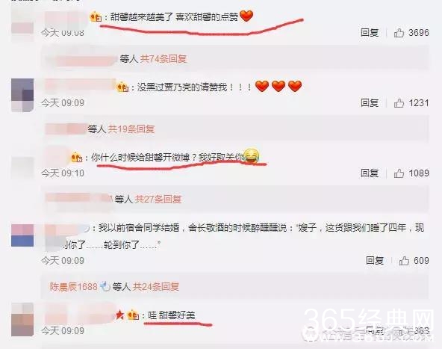Reply to the comment posted at 09:10

[x=370, y=173]
